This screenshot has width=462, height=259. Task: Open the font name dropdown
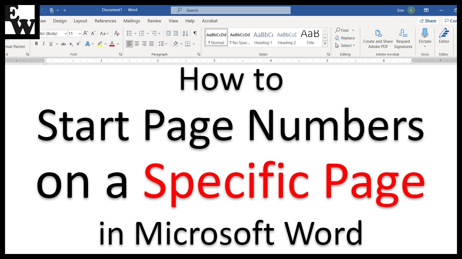click(x=65, y=34)
